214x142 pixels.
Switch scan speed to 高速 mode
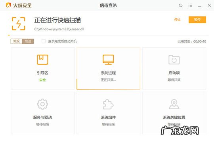coord(28,41)
